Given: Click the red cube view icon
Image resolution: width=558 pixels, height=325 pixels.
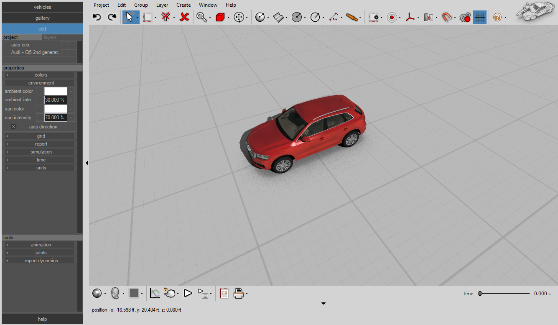Looking at the screenshot, I should (220, 17).
